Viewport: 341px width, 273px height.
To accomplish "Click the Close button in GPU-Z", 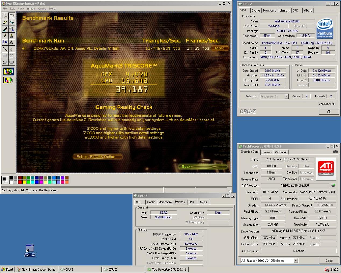I will tap(329, 261).
